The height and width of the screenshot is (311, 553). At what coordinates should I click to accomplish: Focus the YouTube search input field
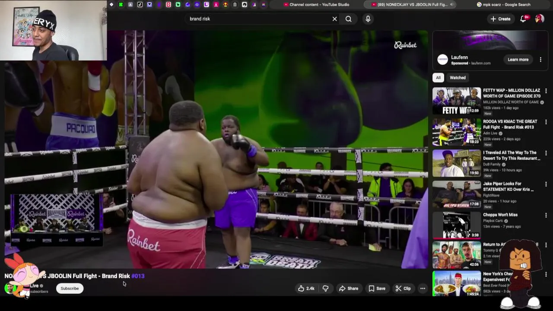(258, 19)
